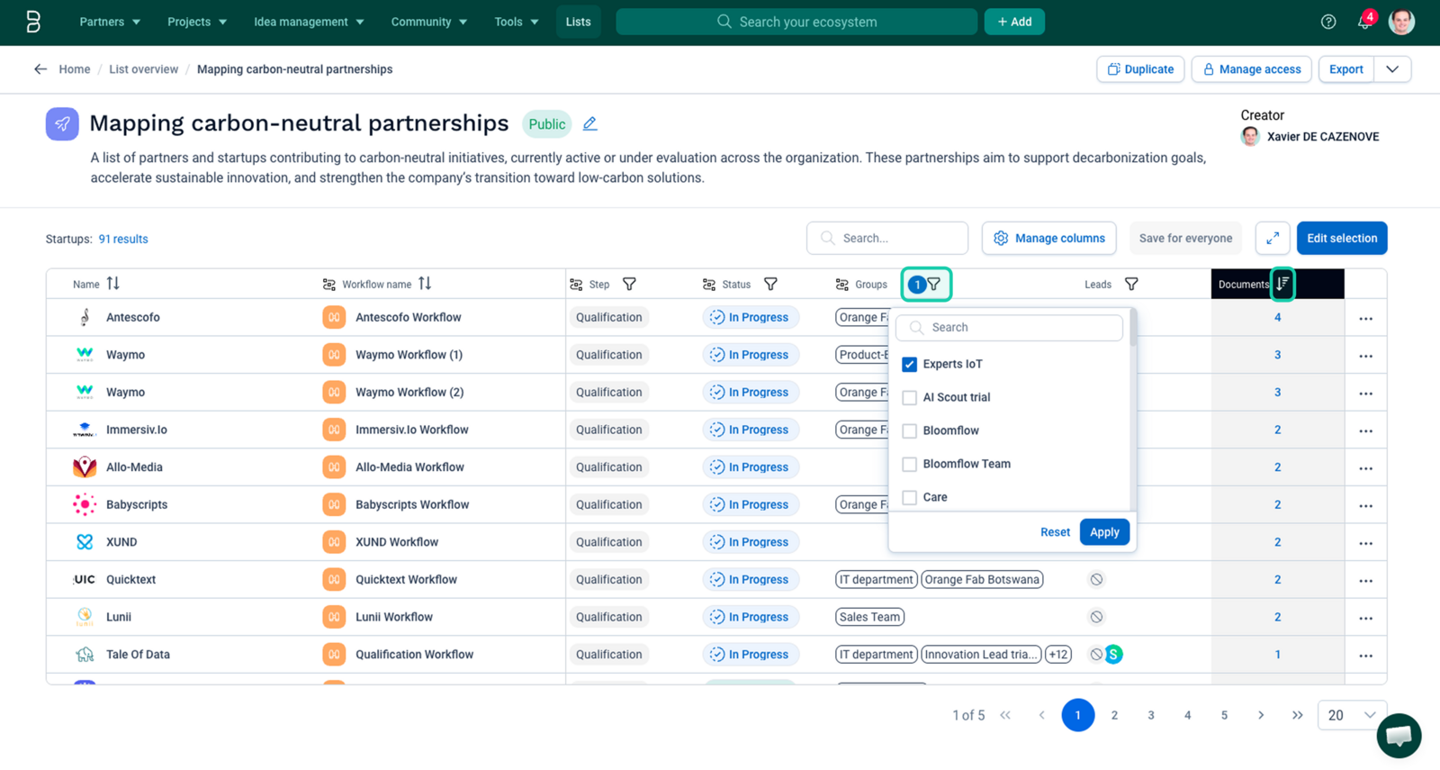This screenshot has width=1440, height=770.
Task: Expand the Tools menu
Action: [517, 22]
